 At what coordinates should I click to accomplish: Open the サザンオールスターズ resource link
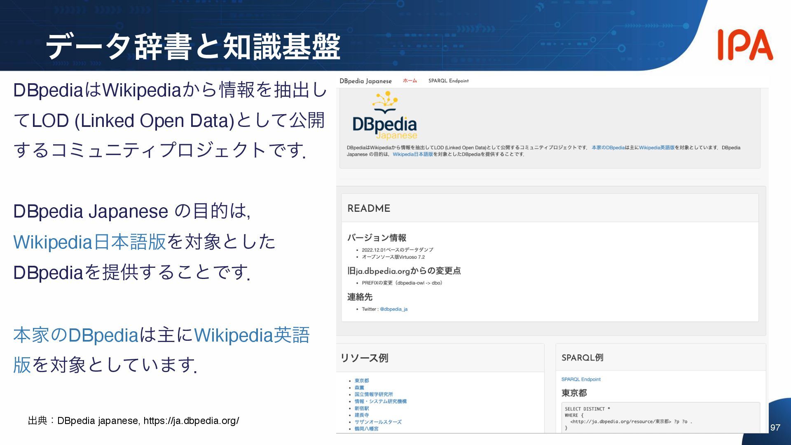point(378,422)
